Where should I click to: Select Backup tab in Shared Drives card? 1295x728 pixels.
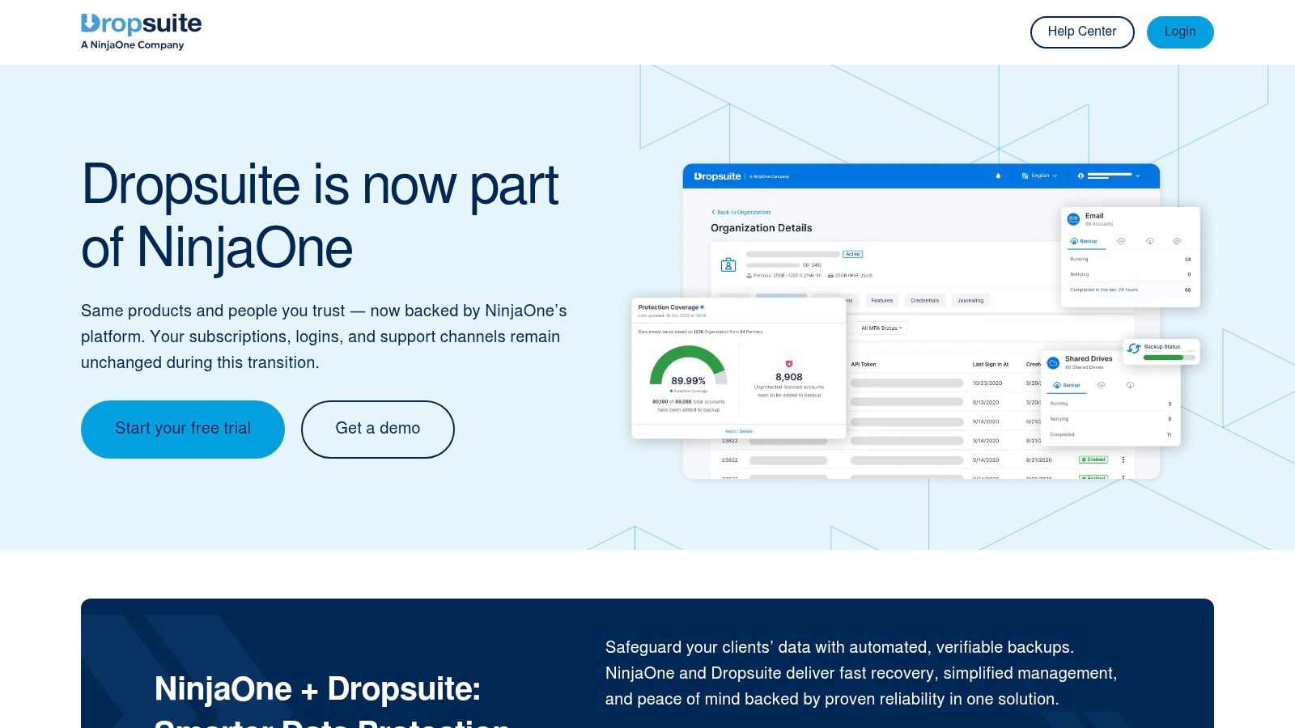click(1067, 385)
